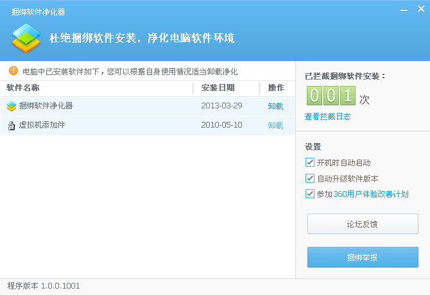This screenshot has height=295, width=430.
Task: Click the 论坛反馈 button
Action: [x=363, y=224]
